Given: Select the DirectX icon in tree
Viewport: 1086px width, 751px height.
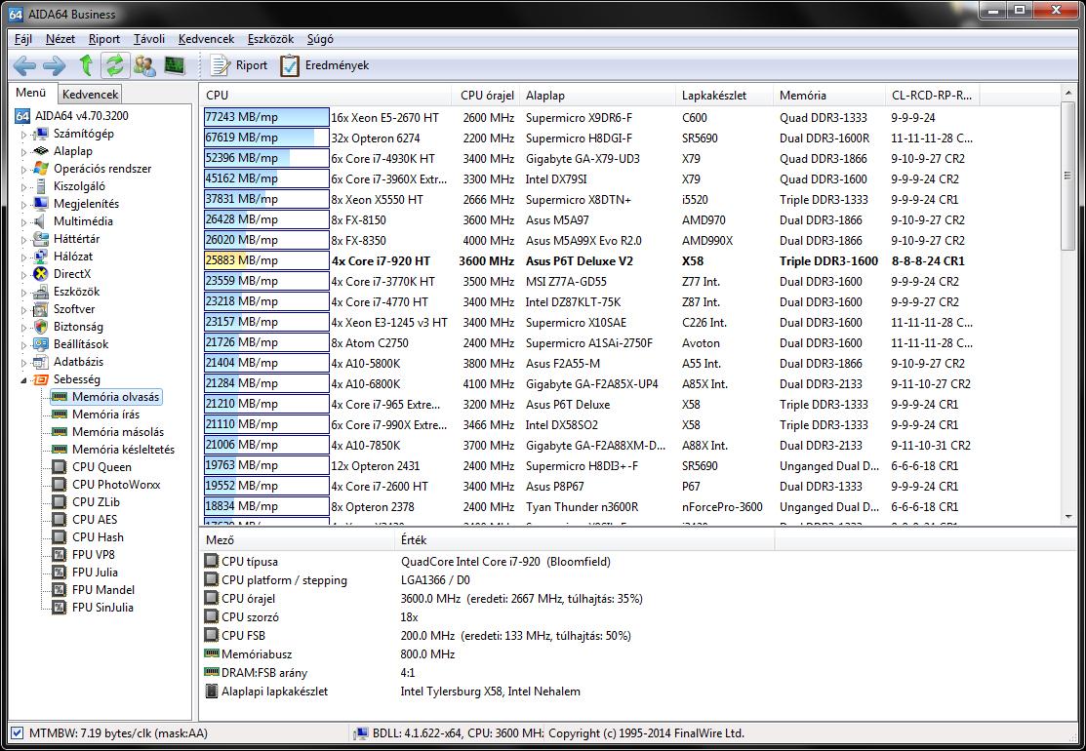Looking at the screenshot, I should 42,273.
